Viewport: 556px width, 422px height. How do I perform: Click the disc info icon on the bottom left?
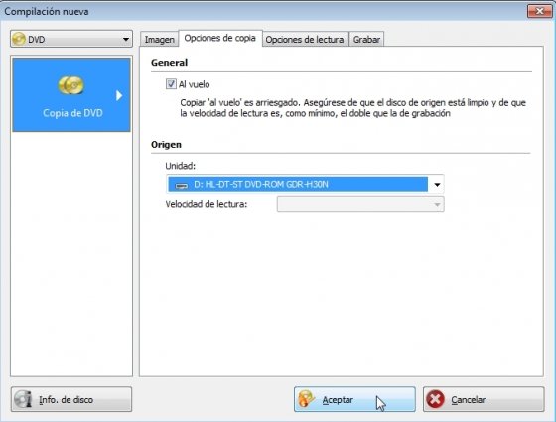tap(23, 399)
